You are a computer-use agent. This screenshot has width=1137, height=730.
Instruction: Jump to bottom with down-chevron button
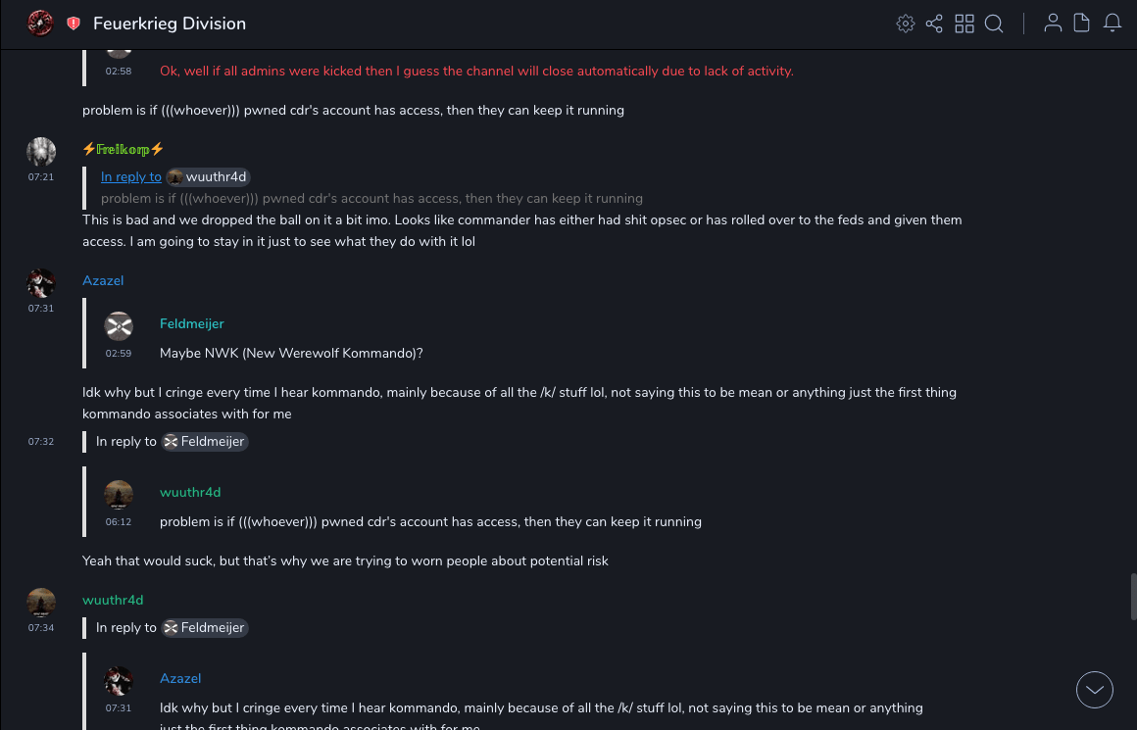click(1095, 690)
